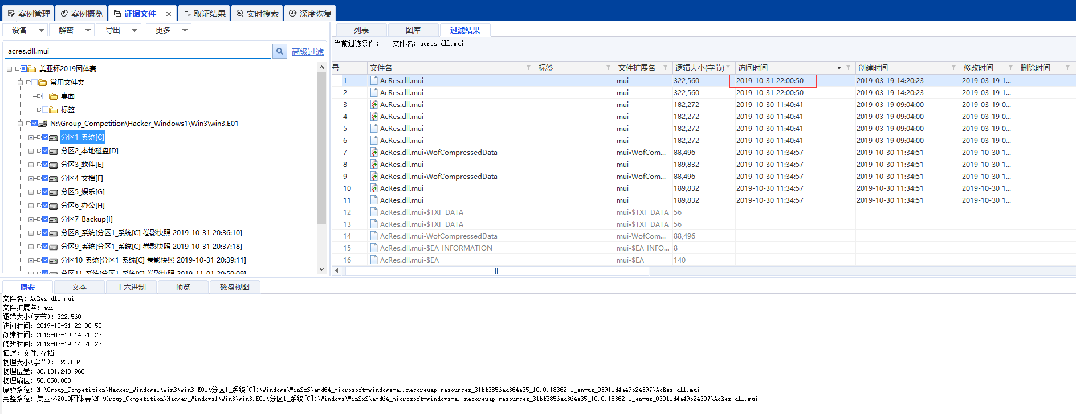The height and width of the screenshot is (414, 1076).
Task: Open 预览 tab in bottom panel
Action: click(x=183, y=287)
